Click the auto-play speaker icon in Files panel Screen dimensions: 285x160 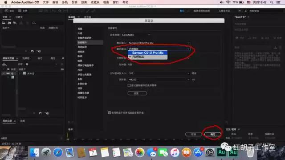click(x=39, y=51)
